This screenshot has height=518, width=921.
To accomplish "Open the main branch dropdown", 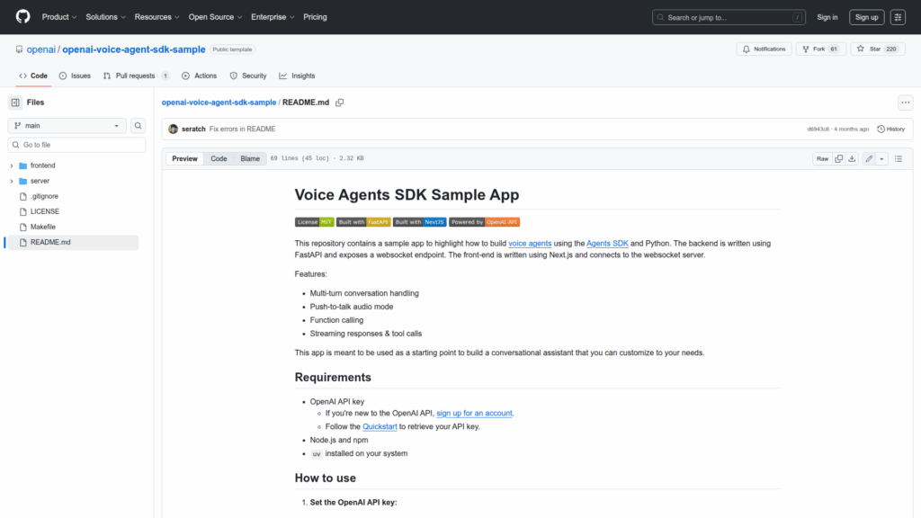I will tap(67, 126).
